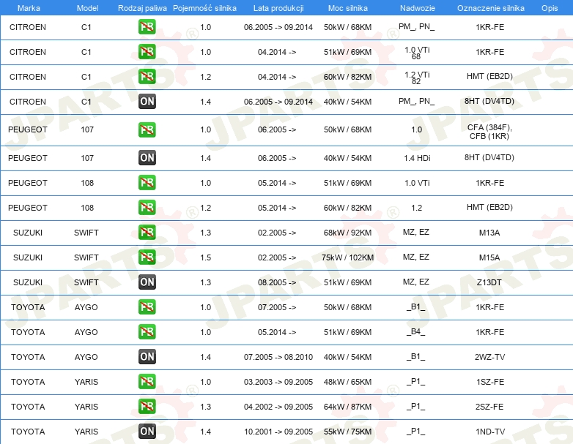Click petrol icon in Toyota Aygo _B1_ 1KR-FE row
573x444 pixels.
(147, 306)
